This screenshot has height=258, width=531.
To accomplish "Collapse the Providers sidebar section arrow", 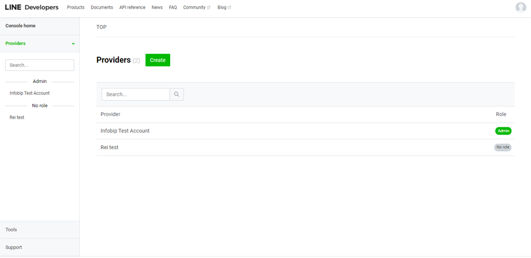I will pyautogui.click(x=73, y=43).
